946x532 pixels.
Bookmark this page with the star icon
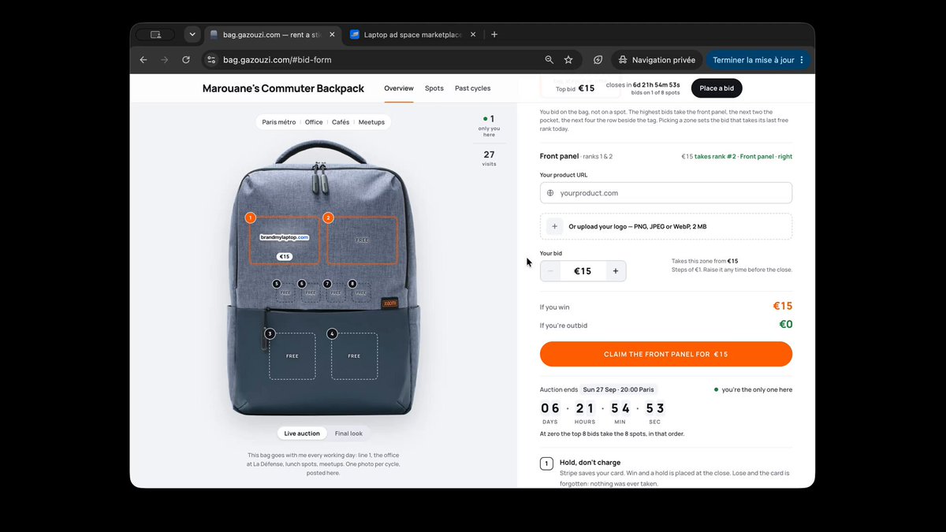coord(568,60)
